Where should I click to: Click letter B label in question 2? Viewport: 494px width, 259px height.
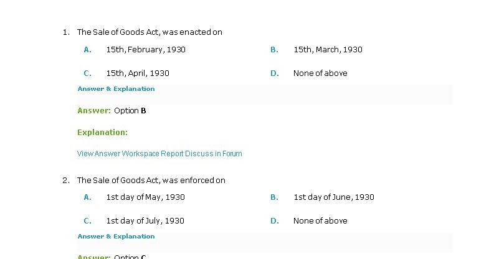(x=274, y=197)
